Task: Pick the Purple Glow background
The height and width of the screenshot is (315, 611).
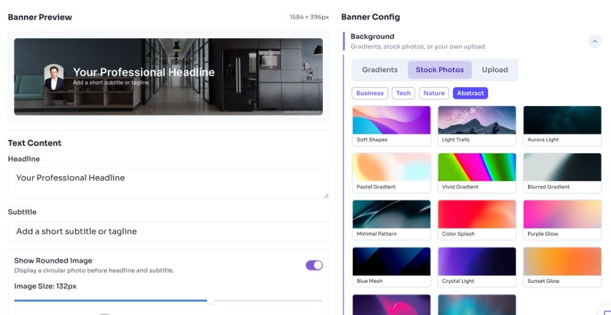Action: point(562,220)
